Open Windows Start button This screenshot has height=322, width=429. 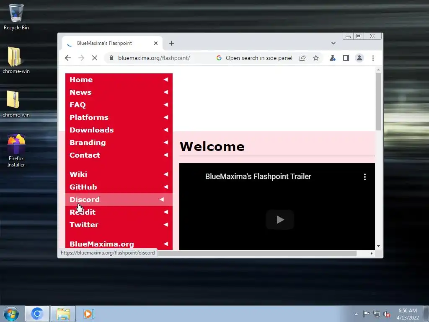pyautogui.click(x=11, y=314)
